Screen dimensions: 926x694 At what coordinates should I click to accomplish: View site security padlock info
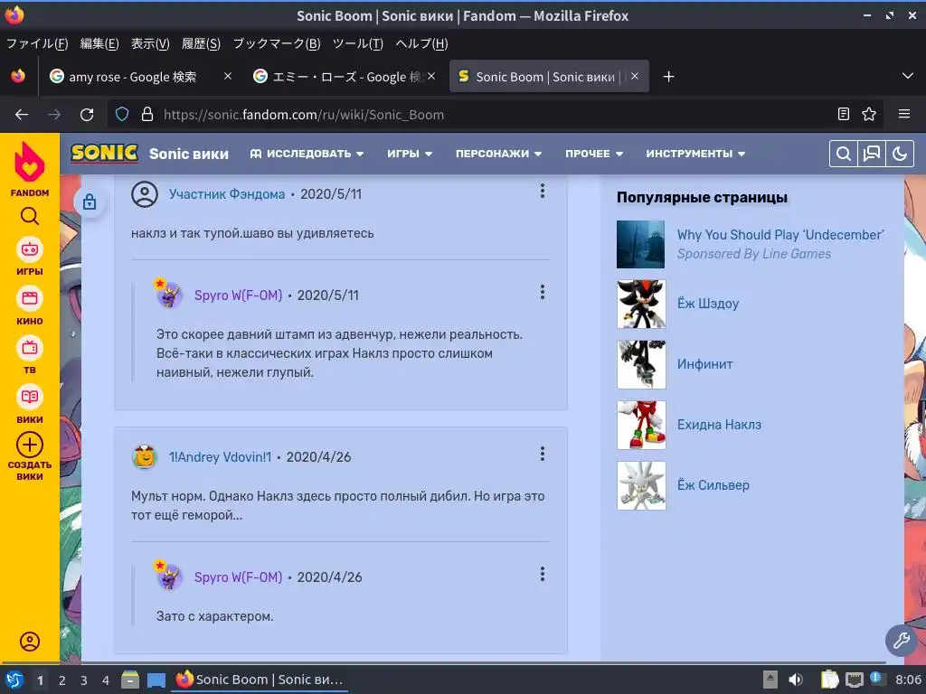pos(147,115)
